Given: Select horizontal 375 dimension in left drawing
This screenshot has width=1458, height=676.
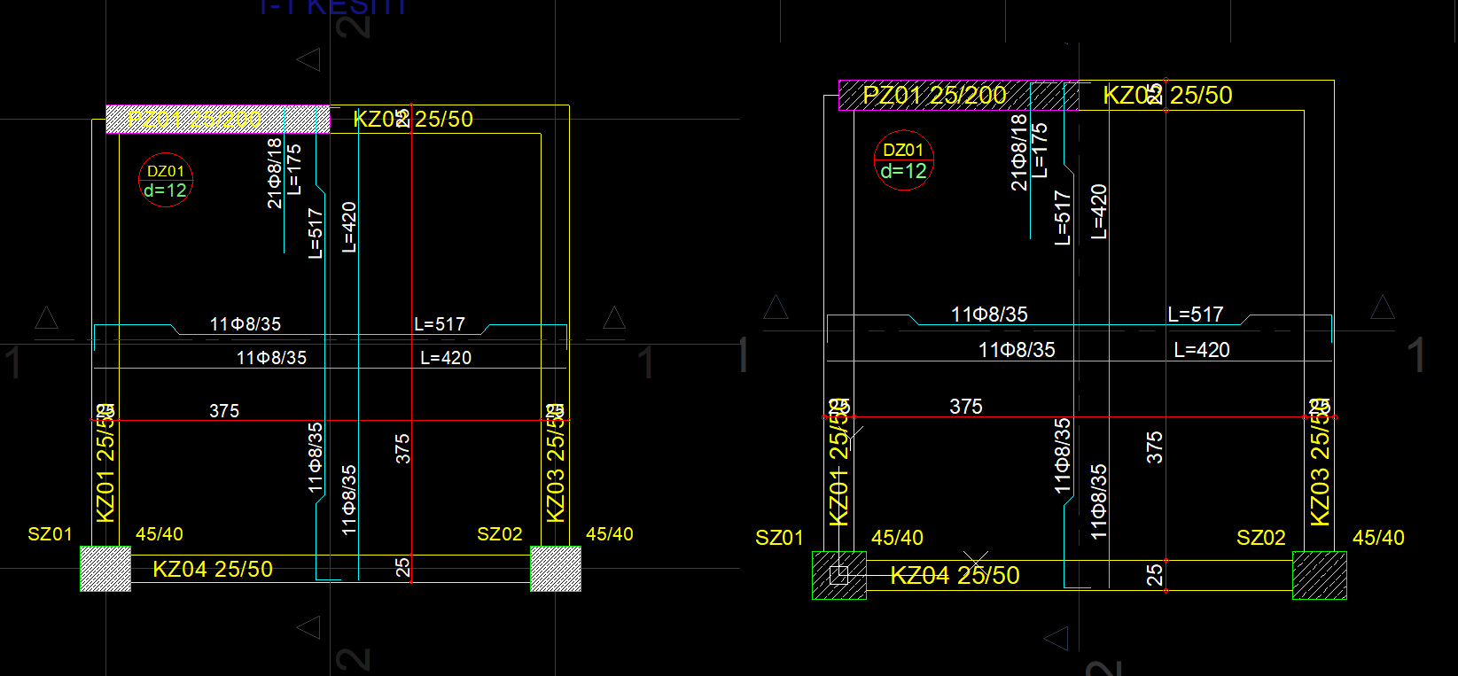Looking at the screenshot, I should 224,411.
